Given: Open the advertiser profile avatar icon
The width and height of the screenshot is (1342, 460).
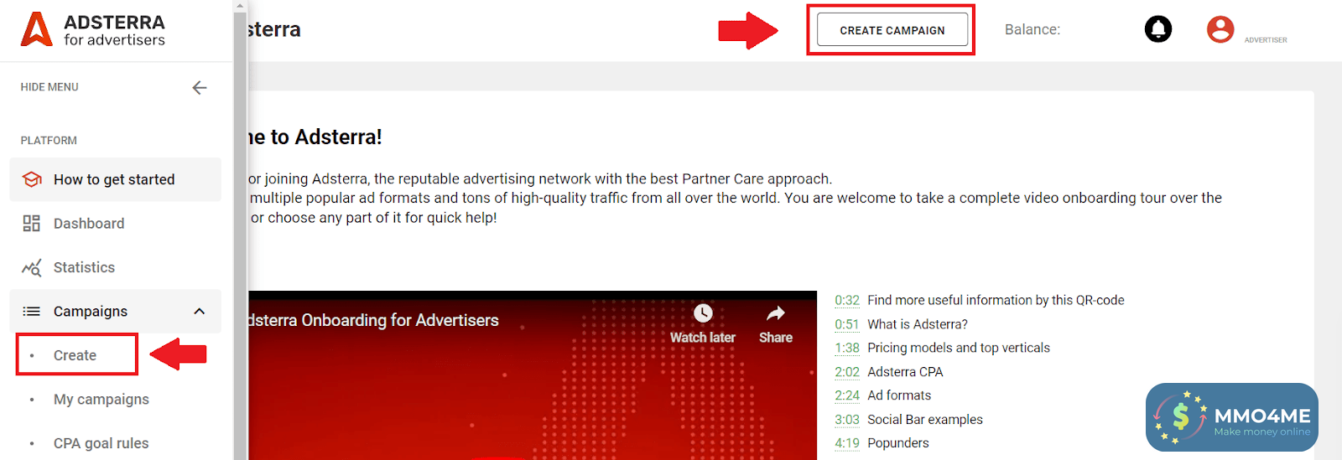Looking at the screenshot, I should pyautogui.click(x=1220, y=29).
